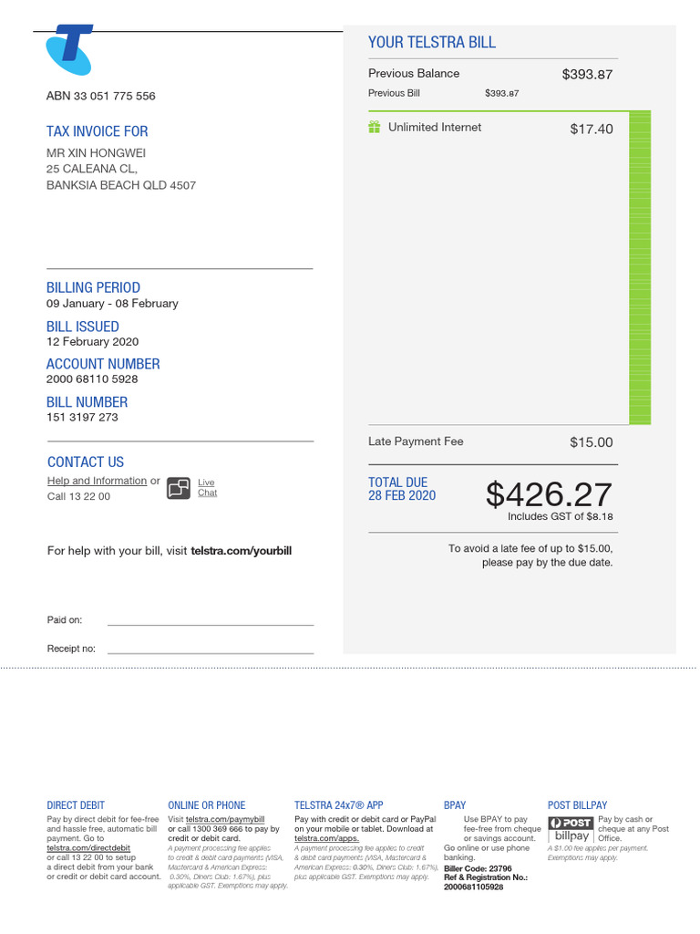
Task: Follow the Live Chat link
Action: 207,487
